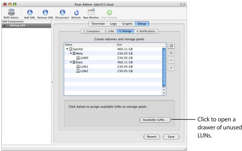242x151 pixels.
Task: Collapse the Meta storage pool
Action: click(71, 54)
